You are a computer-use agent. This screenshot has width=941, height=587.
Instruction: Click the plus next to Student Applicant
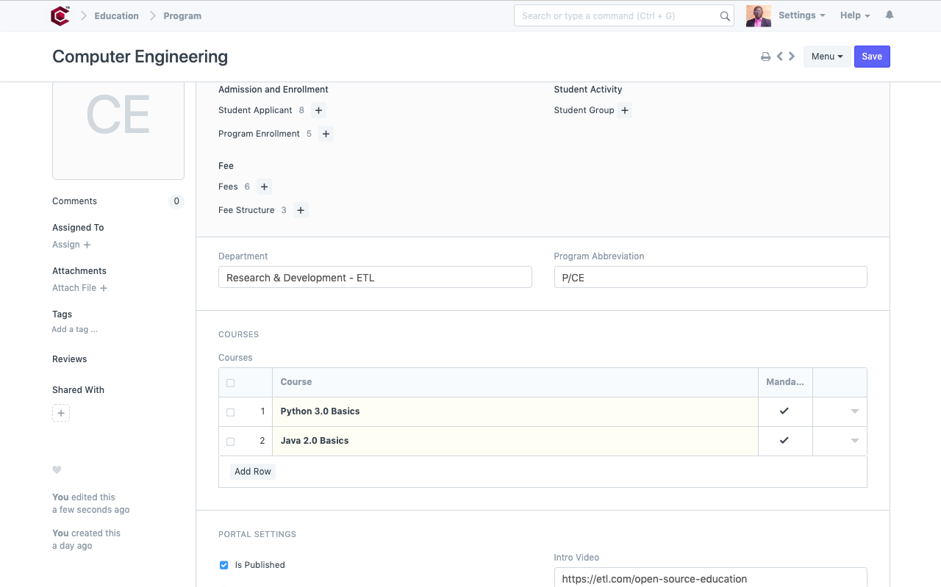pos(318,110)
